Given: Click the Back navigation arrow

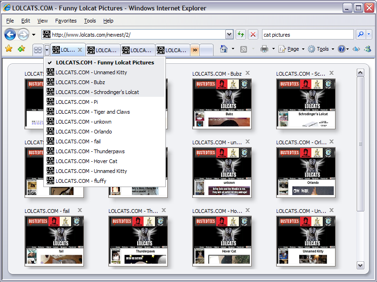Looking at the screenshot, I should point(10,34).
